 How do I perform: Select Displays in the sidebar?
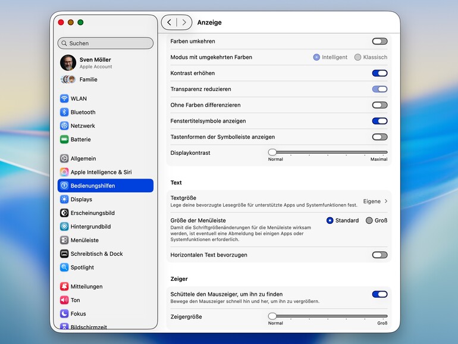click(x=105, y=199)
